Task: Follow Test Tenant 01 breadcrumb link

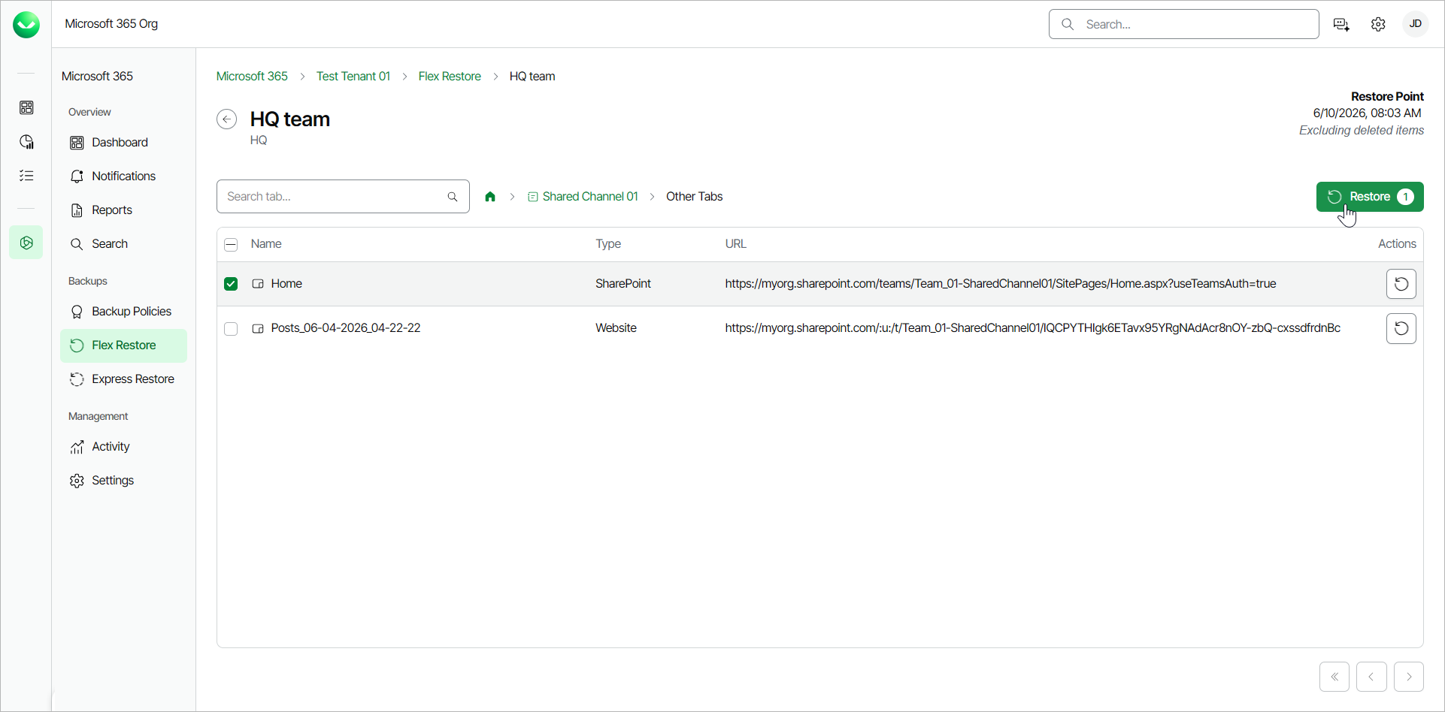Action: tap(353, 76)
